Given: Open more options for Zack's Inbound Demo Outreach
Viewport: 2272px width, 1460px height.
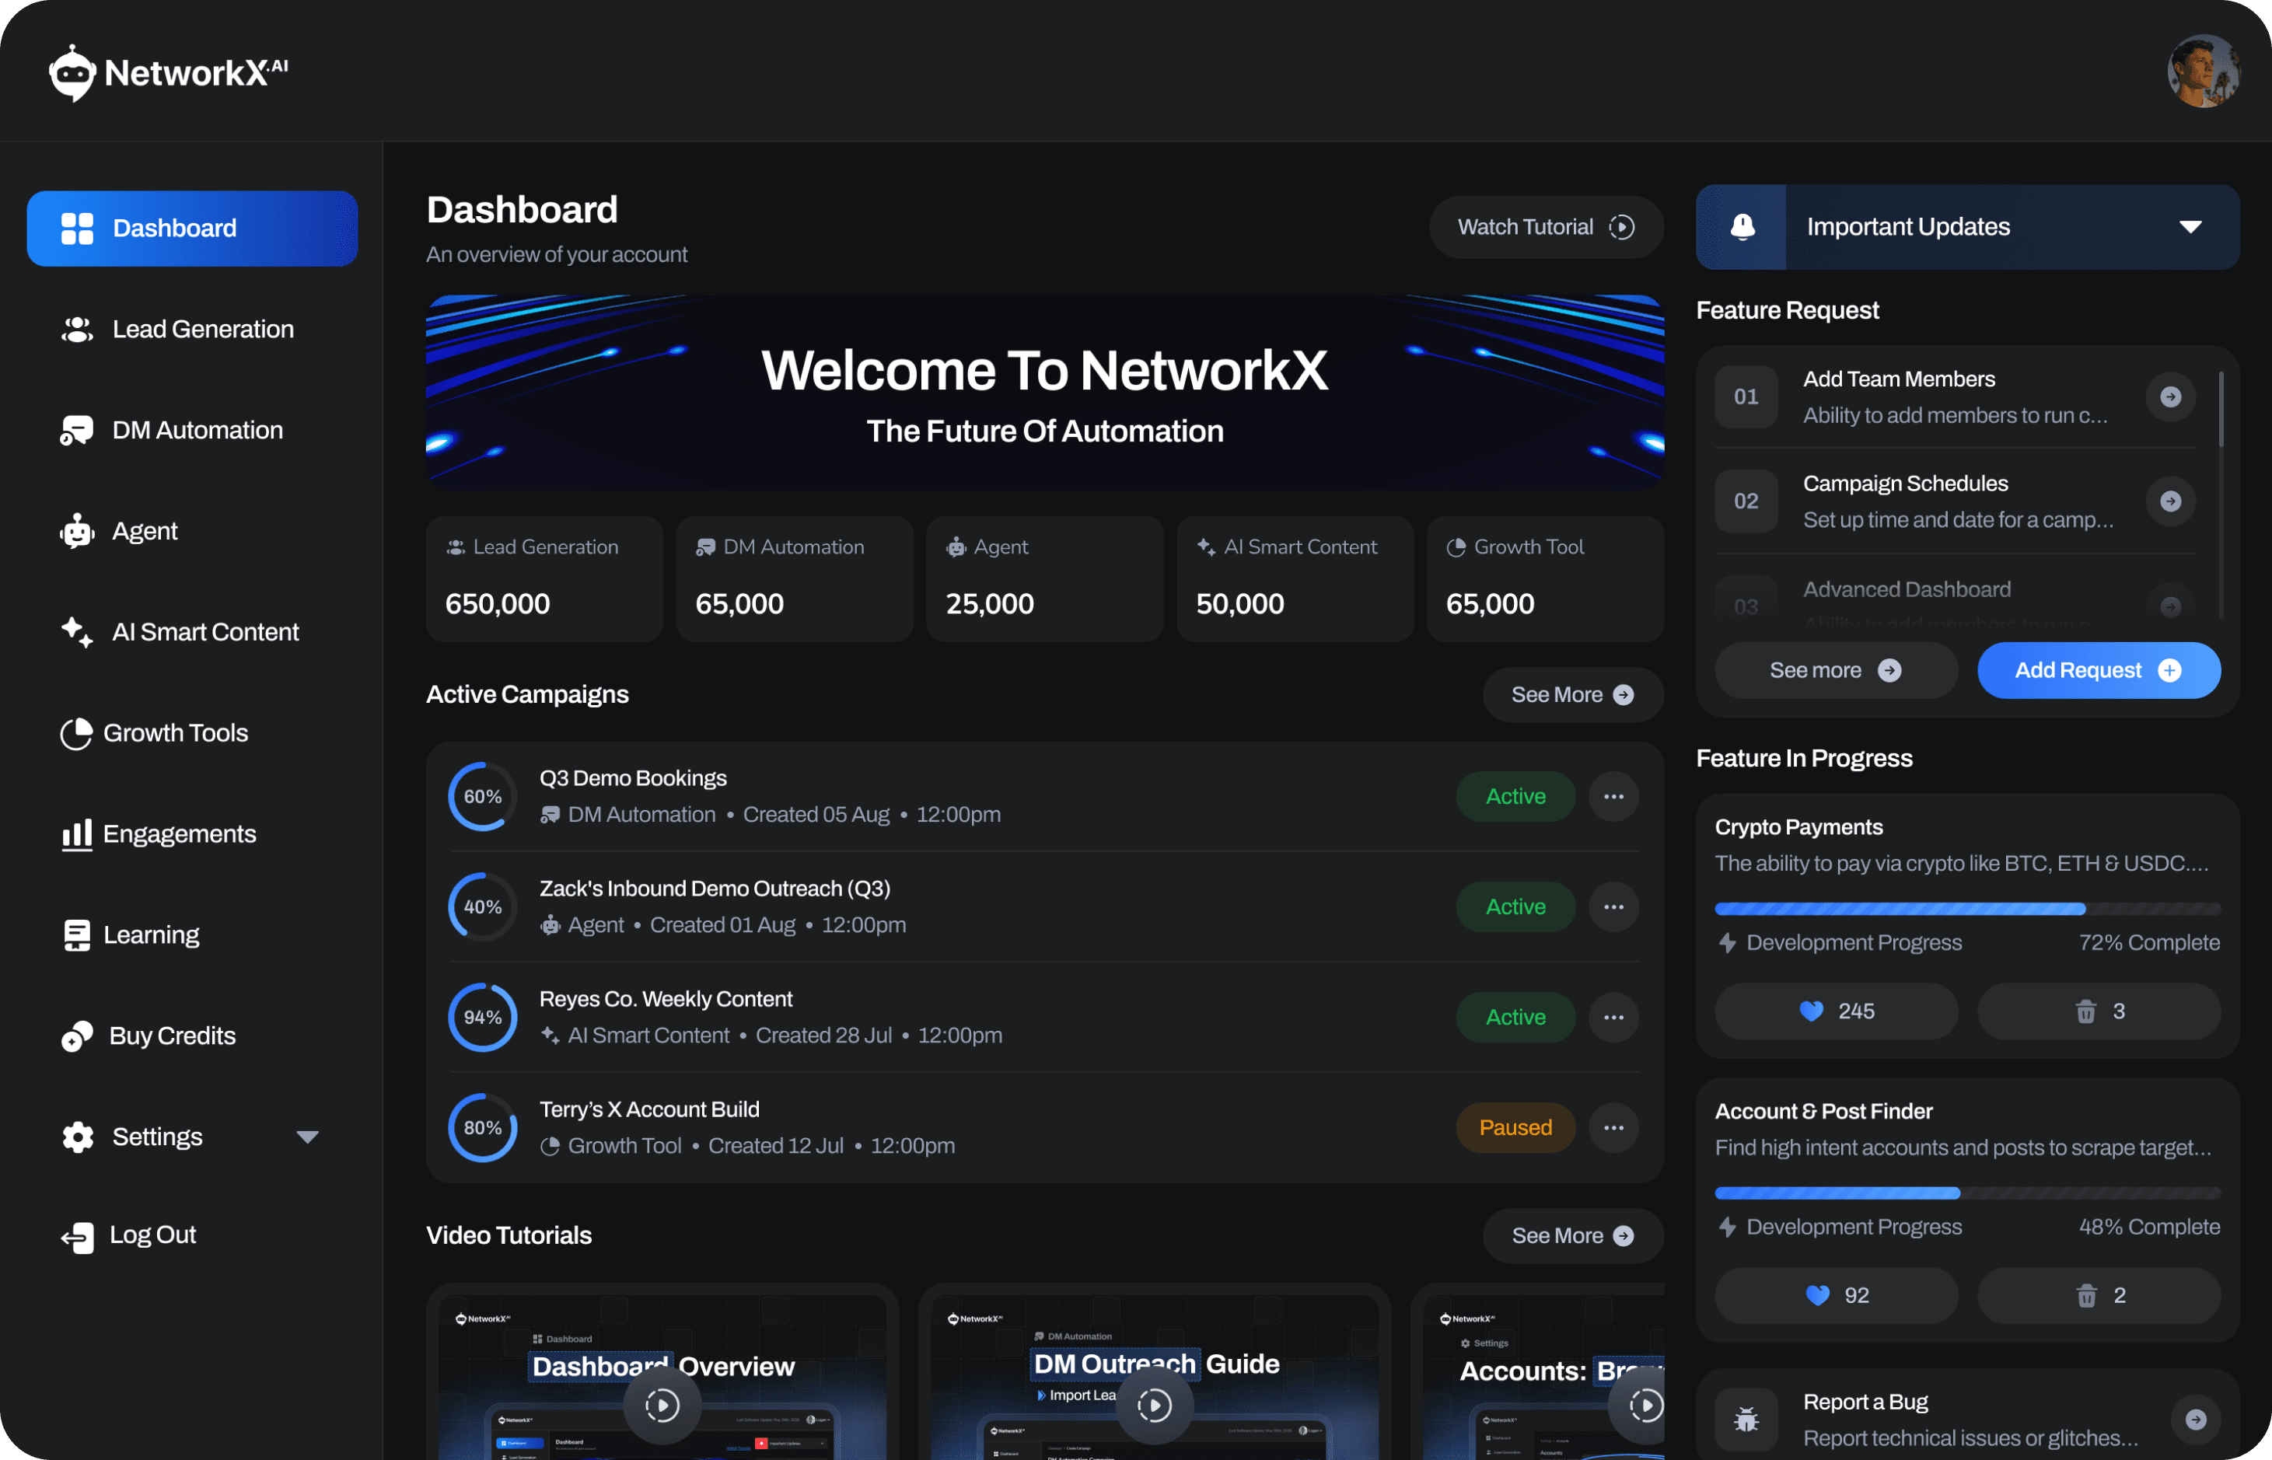Looking at the screenshot, I should coord(1613,907).
